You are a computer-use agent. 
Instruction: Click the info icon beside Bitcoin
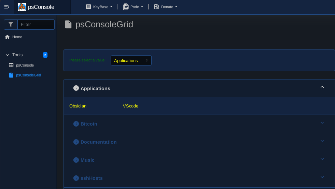76,124
